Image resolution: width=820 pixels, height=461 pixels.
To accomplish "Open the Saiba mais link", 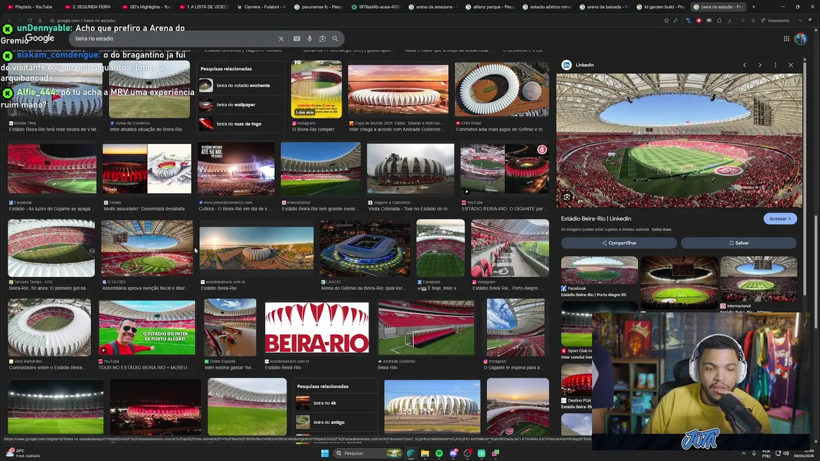I will pos(661,229).
